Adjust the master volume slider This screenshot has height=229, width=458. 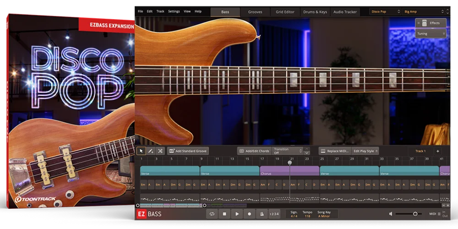pos(415,214)
